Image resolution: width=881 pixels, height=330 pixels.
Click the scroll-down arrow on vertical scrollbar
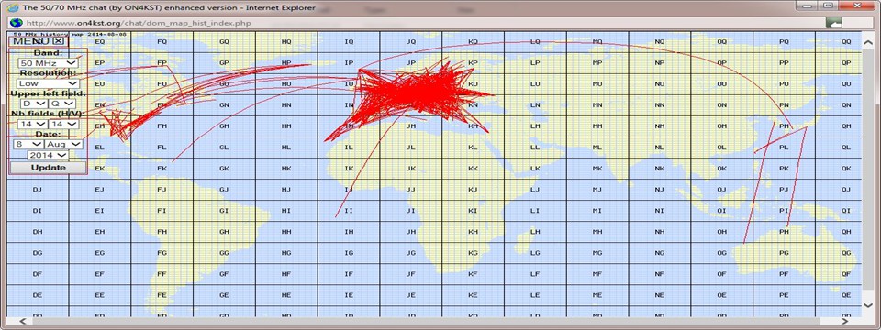[x=869, y=304]
